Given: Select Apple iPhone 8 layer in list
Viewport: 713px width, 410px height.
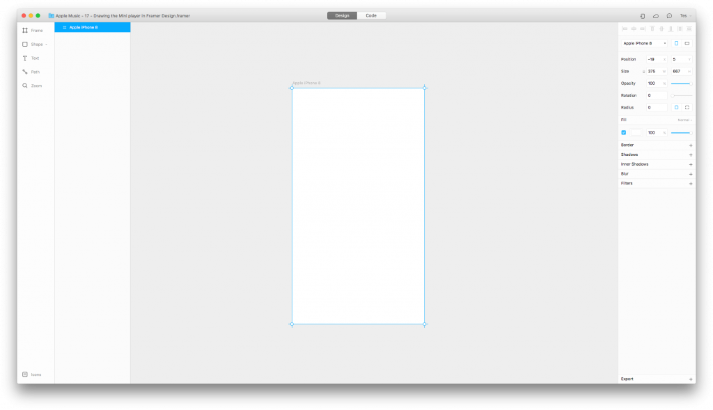Looking at the screenshot, I should (x=93, y=27).
